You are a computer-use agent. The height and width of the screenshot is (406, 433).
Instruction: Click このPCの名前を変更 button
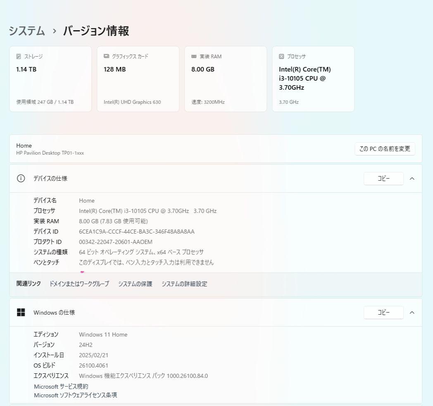coord(385,149)
